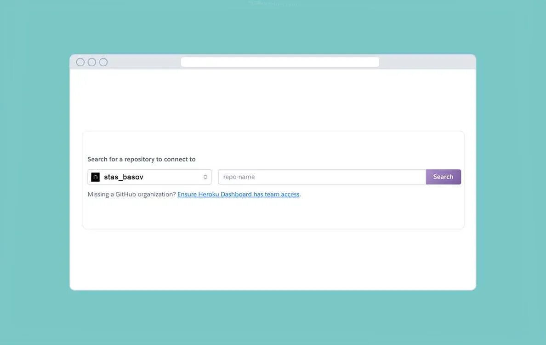Click the first window control circle
Screen dimensions: 546x345
[x=80, y=62]
